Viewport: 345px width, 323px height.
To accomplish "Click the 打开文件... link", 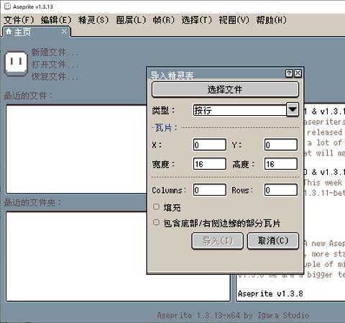I will (x=55, y=64).
